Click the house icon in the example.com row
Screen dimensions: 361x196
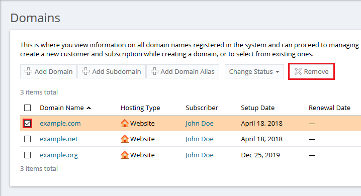(125, 123)
